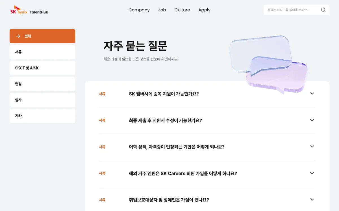This screenshot has height=211, width=339.
Task: Open question 최종 제출 후 지원서 수정이 가능한가요?
Action: (x=166, y=120)
